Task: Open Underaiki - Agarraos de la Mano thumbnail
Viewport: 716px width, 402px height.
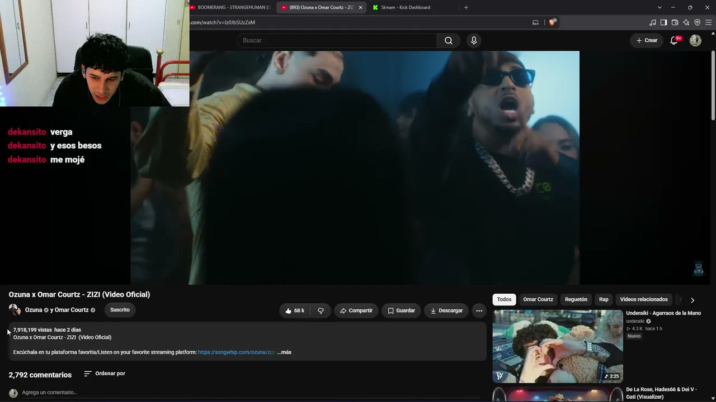Action: (x=558, y=346)
